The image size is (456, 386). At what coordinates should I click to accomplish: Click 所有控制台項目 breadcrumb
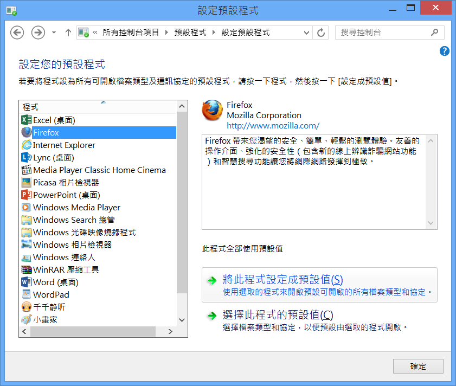131,33
